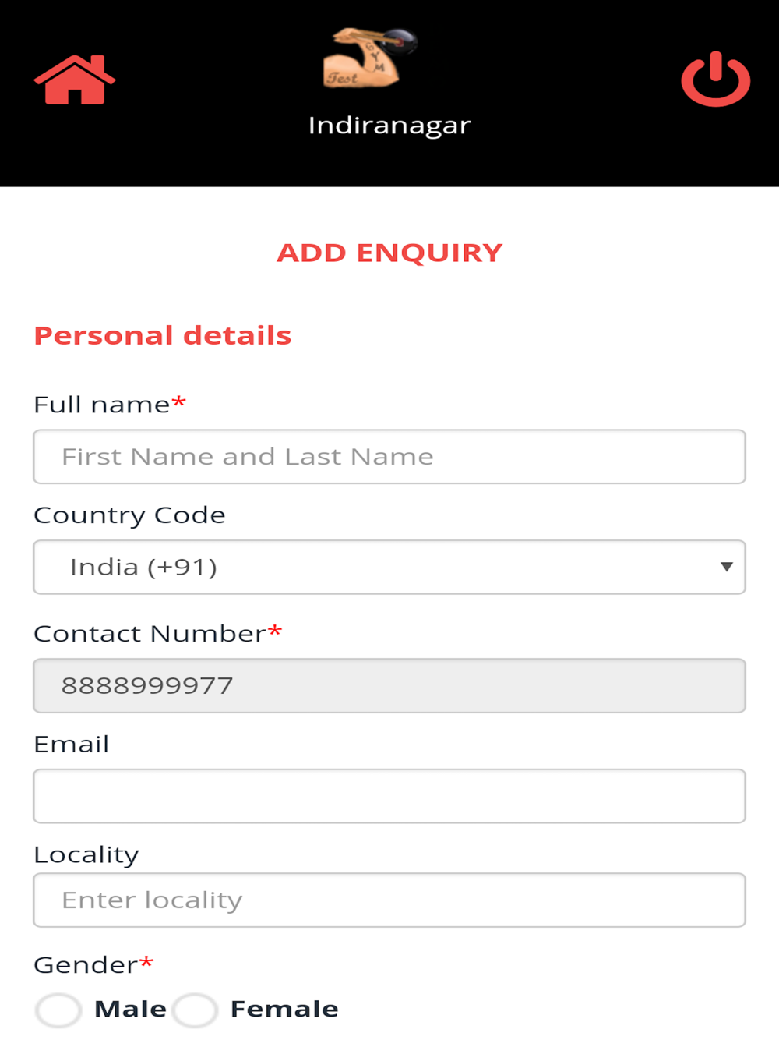Select the Male radio button

pyautogui.click(x=58, y=1010)
